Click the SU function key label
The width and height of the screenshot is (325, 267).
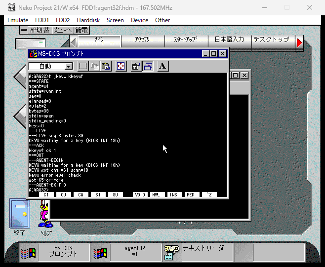coord(116,195)
